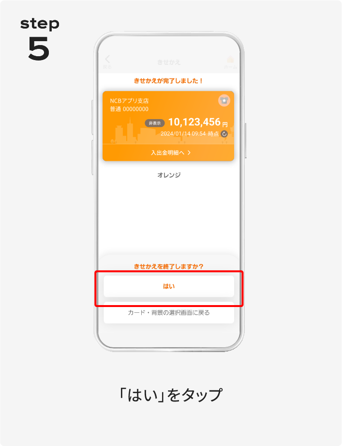Open the T-shirt きせかえ icon on card

click(224, 100)
